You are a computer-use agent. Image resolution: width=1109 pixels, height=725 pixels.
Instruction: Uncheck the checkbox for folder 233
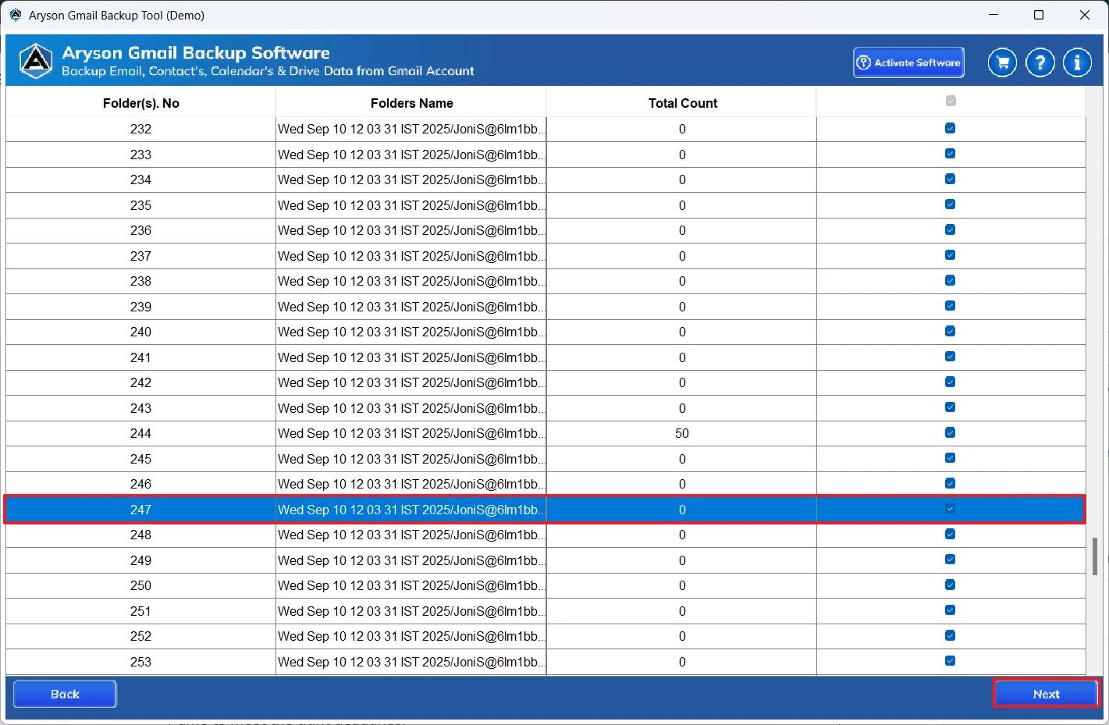[x=950, y=154]
